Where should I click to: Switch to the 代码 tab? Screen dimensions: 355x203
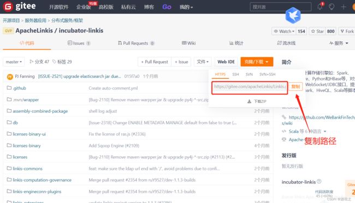(27, 43)
